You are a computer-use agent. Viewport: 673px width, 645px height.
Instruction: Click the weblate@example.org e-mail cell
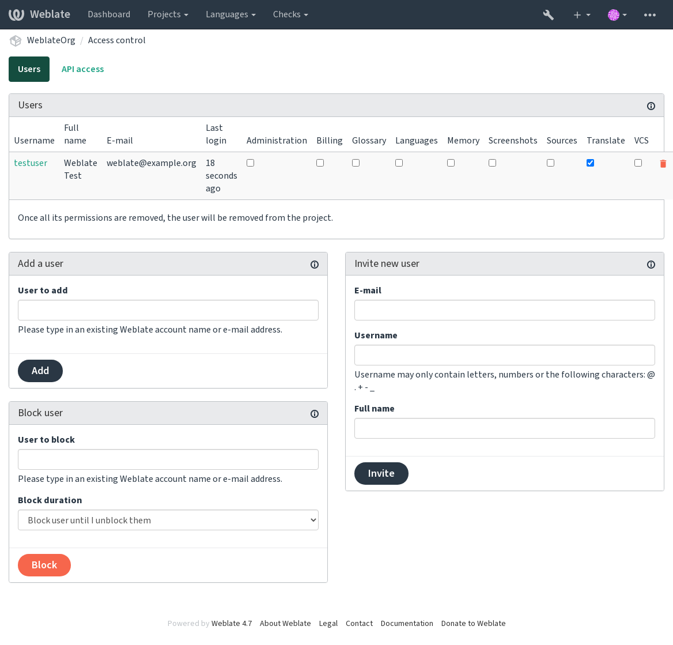point(152,163)
